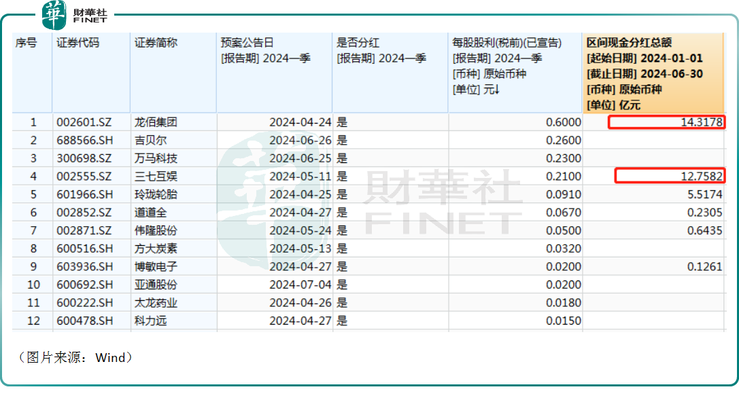Screen dimensions: 739x400
Task: Select security code 600516.SH
Action: (85, 249)
